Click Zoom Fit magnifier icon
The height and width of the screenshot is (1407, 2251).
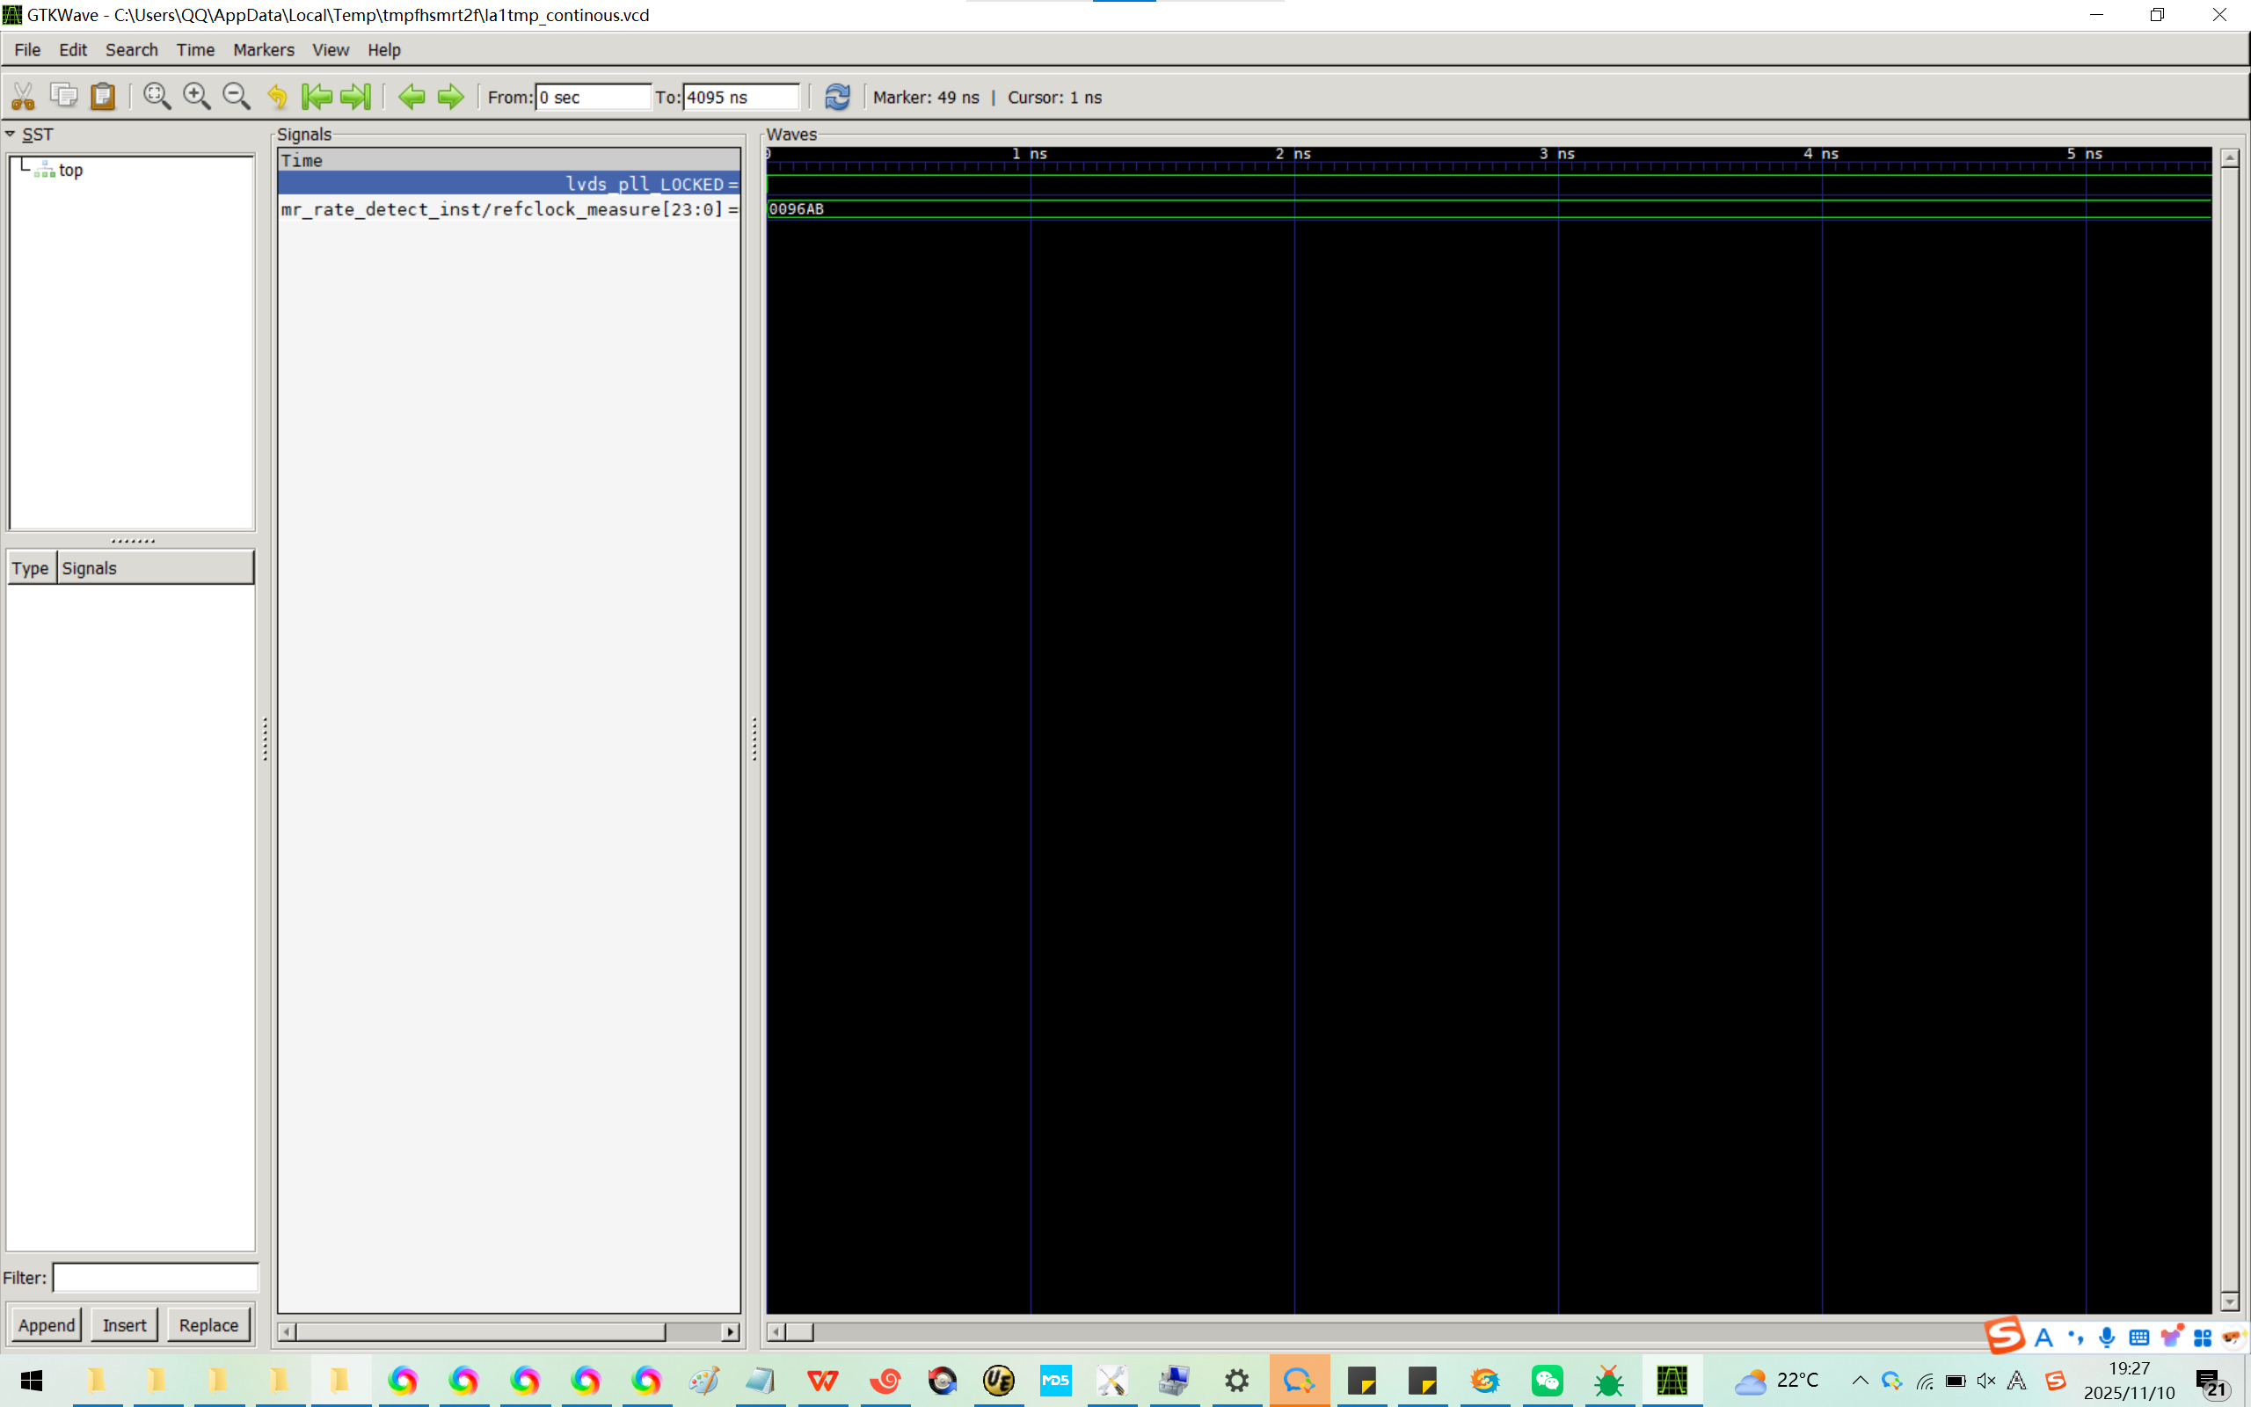coord(157,97)
